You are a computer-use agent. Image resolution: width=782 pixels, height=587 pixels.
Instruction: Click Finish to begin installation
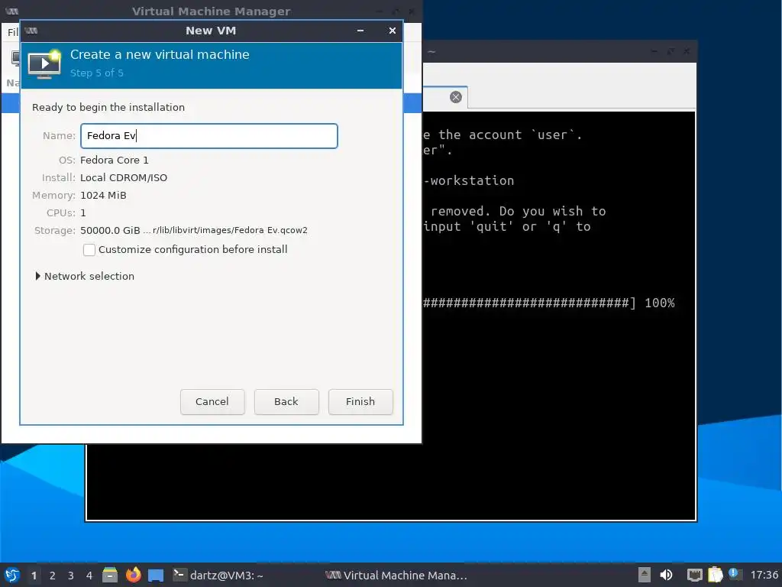coord(360,402)
